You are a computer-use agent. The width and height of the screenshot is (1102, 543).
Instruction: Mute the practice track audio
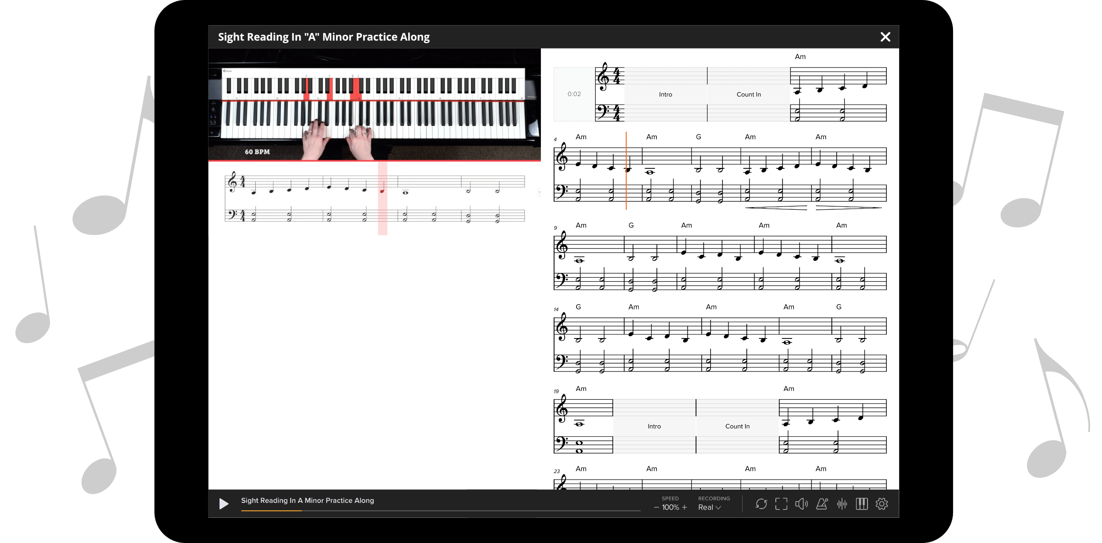(x=801, y=504)
